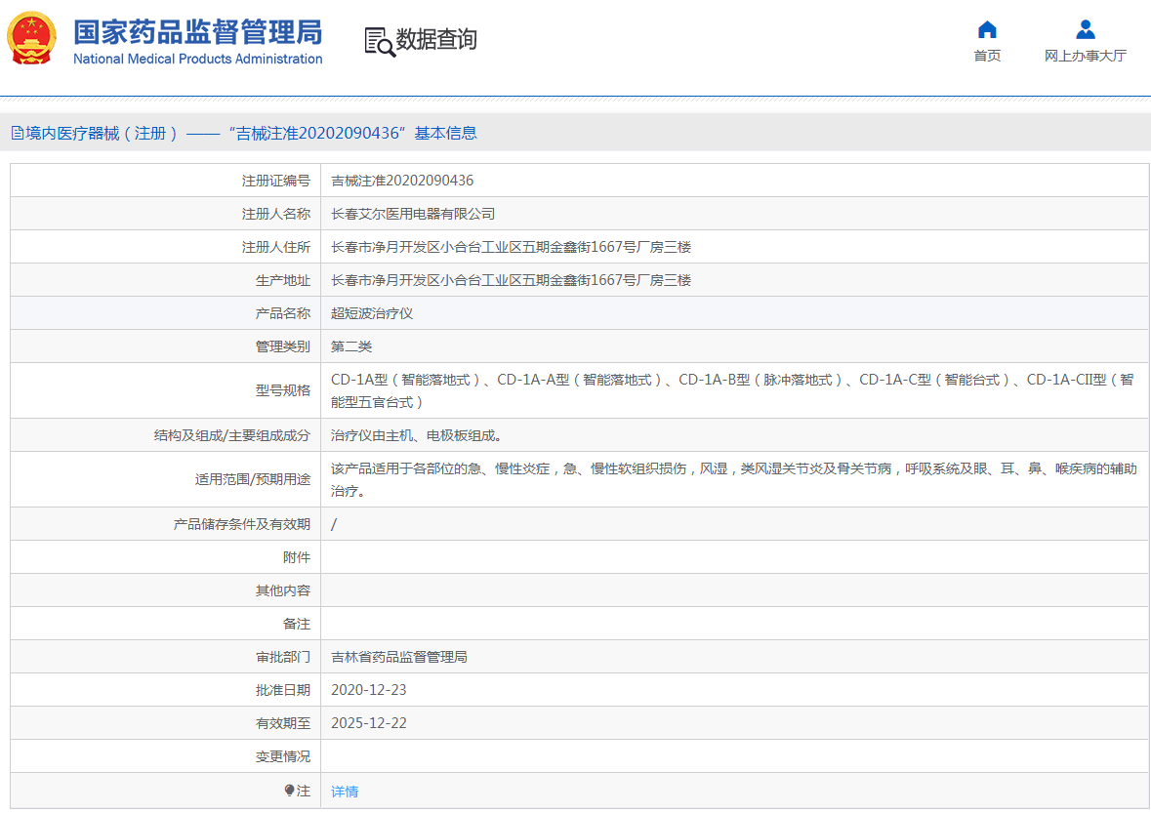Click the 适用范围/预期用途 label
1151x813 pixels.
point(253,479)
